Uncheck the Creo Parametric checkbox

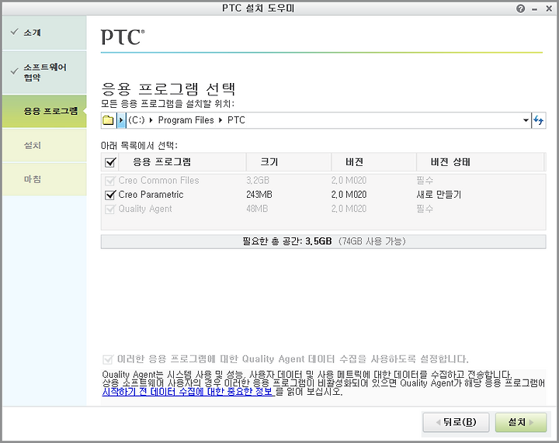coord(109,195)
